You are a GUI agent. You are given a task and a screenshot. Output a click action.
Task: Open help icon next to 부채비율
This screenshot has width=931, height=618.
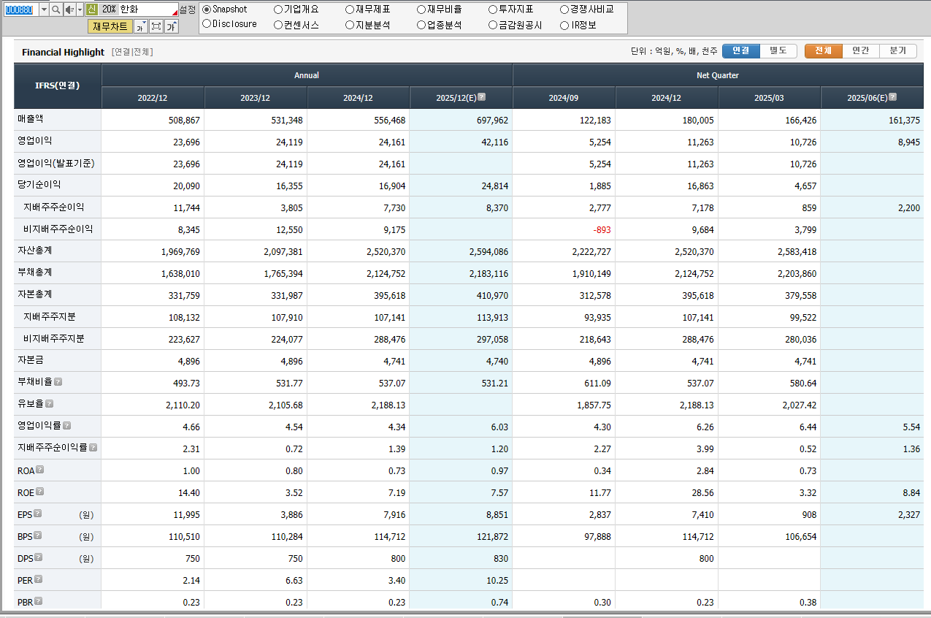[58, 381]
